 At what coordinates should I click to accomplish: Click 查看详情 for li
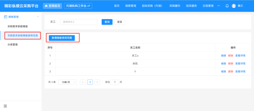click(x=240, y=71)
